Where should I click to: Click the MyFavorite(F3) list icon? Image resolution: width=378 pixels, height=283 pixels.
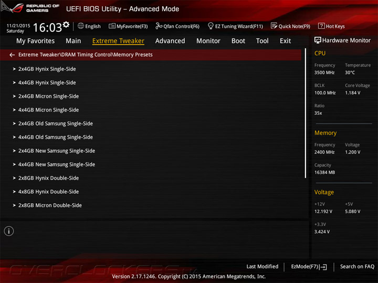tap(112, 26)
